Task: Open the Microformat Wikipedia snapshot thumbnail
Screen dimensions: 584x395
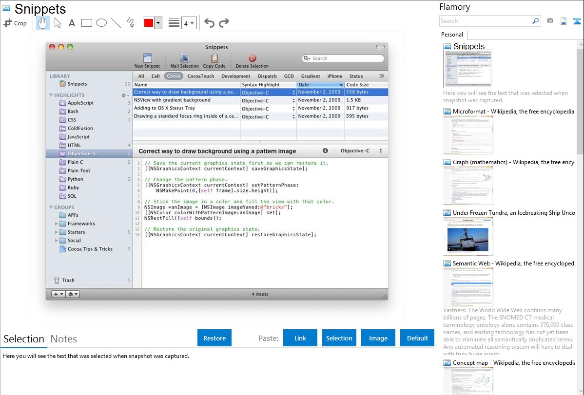Action: 468,135
